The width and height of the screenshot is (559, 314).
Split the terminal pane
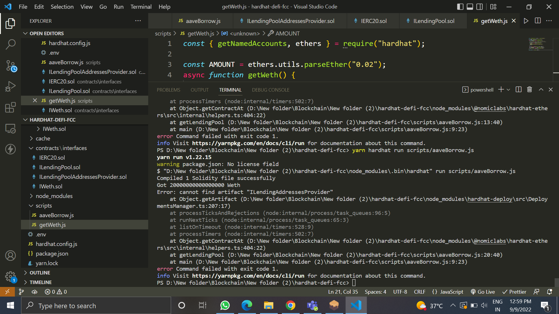point(519,90)
